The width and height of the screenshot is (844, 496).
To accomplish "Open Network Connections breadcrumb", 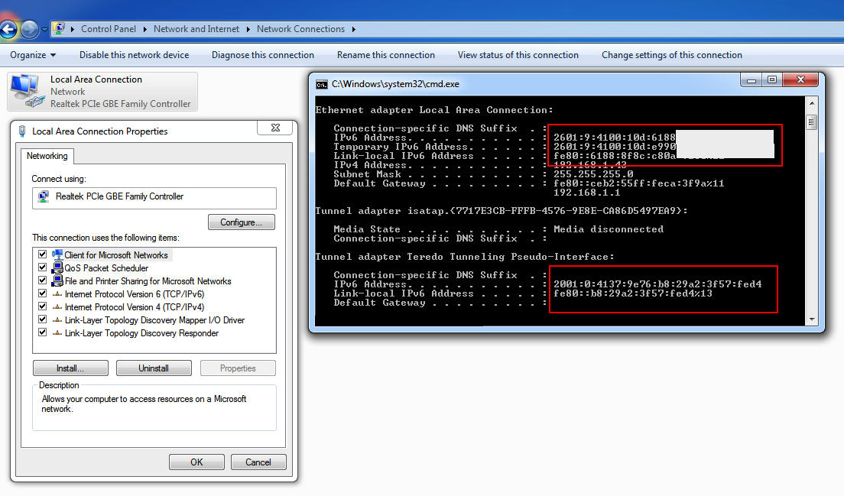I will 300,29.
